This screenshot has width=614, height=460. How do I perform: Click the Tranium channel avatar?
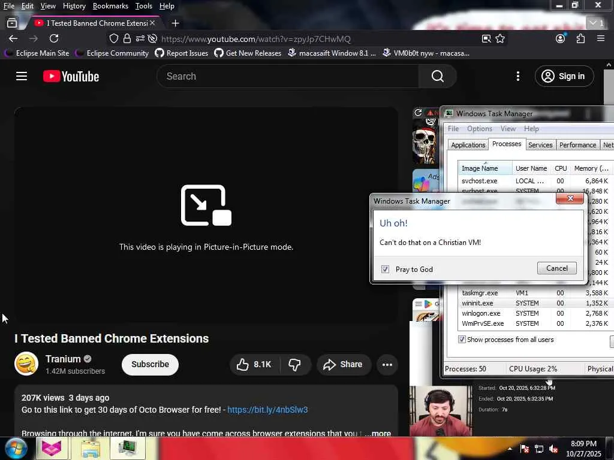click(x=26, y=364)
